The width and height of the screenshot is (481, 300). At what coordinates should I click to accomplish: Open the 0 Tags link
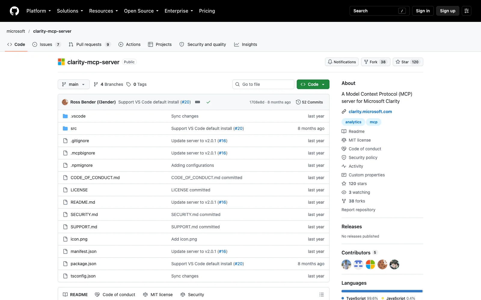click(x=136, y=84)
